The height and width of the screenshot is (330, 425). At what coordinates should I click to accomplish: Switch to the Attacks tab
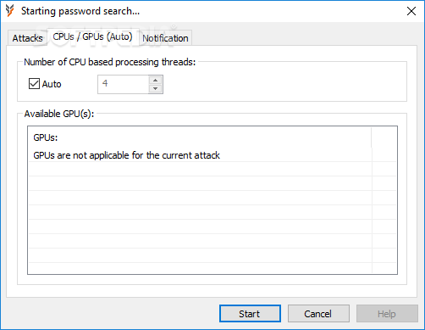(27, 38)
